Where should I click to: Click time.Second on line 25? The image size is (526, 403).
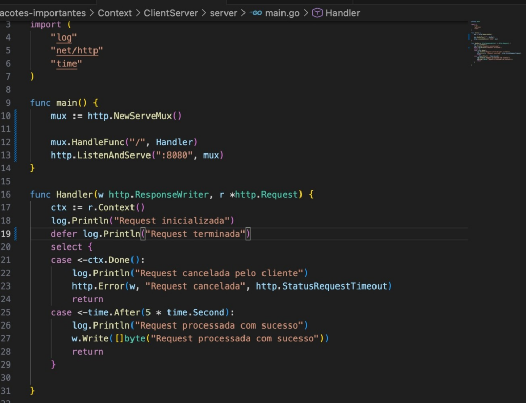pos(195,312)
